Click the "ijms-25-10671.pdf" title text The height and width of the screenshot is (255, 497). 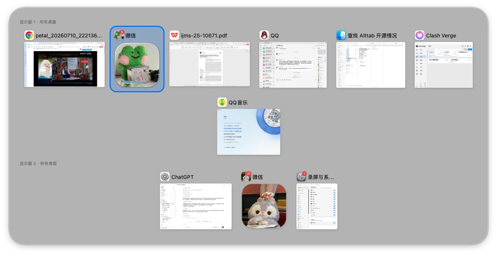(x=204, y=36)
